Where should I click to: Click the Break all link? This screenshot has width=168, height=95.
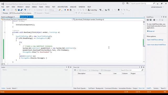point(152,31)
